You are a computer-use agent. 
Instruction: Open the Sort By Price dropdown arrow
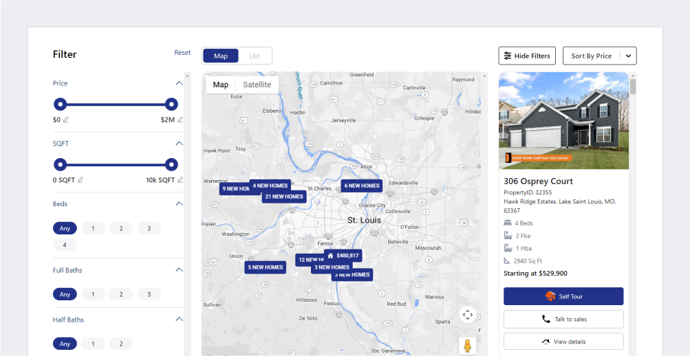628,56
